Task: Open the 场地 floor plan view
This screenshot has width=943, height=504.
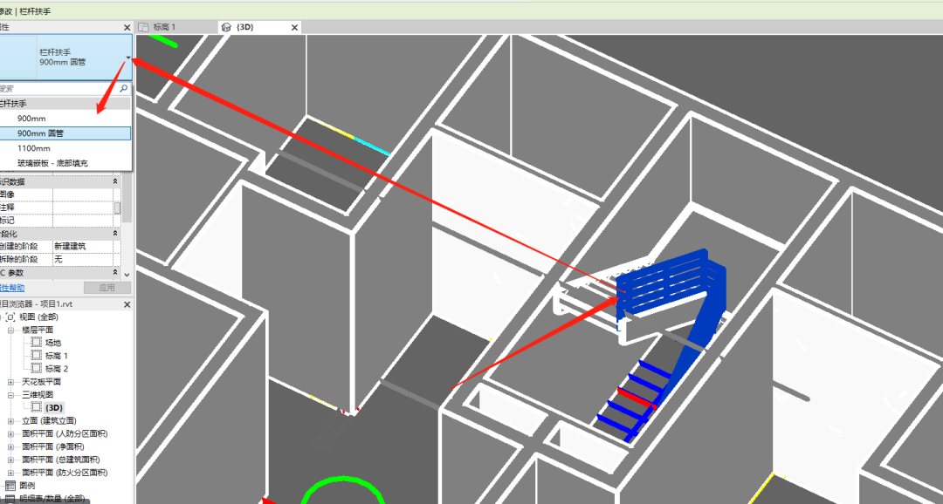Action: (x=53, y=343)
